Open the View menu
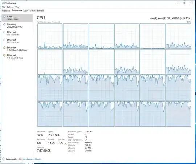This screenshot has width=196, height=164. (x=17, y=7)
